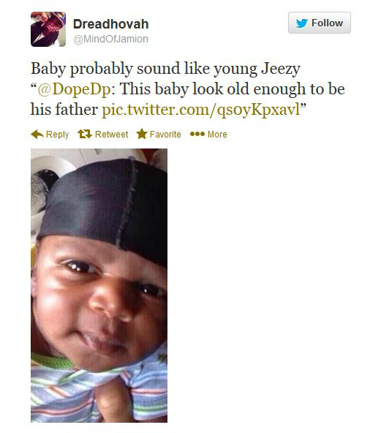Open the @DopeDp mention link
The image size is (381, 433).
[74, 89]
